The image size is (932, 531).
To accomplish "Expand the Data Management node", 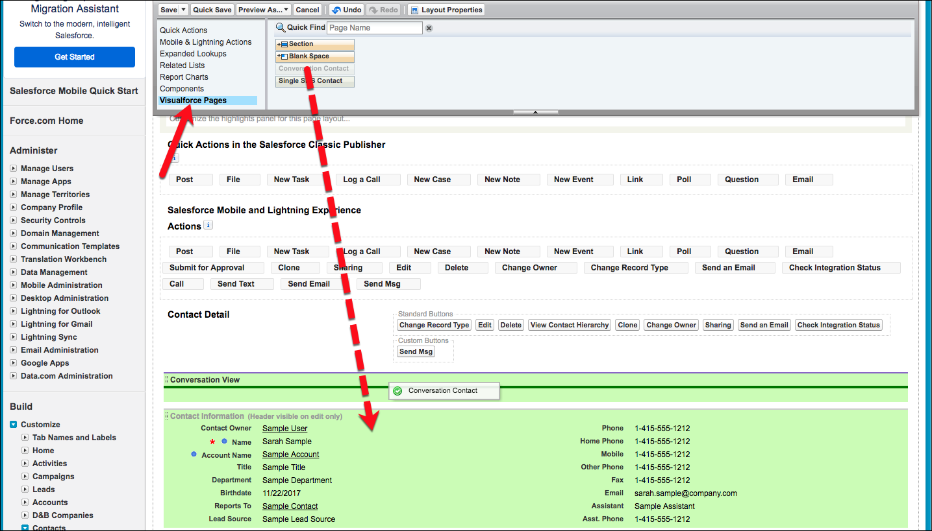I will [13, 272].
